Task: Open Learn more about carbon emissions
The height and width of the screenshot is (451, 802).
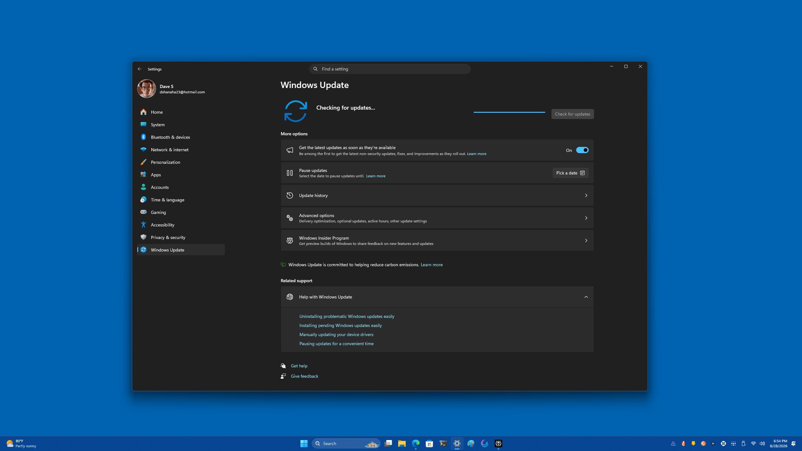Action: pos(431,265)
